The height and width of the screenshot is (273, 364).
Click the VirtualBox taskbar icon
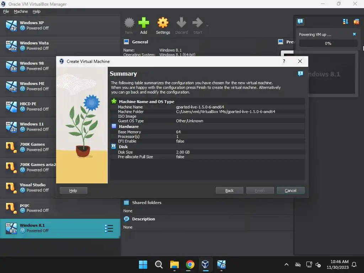pos(205,264)
